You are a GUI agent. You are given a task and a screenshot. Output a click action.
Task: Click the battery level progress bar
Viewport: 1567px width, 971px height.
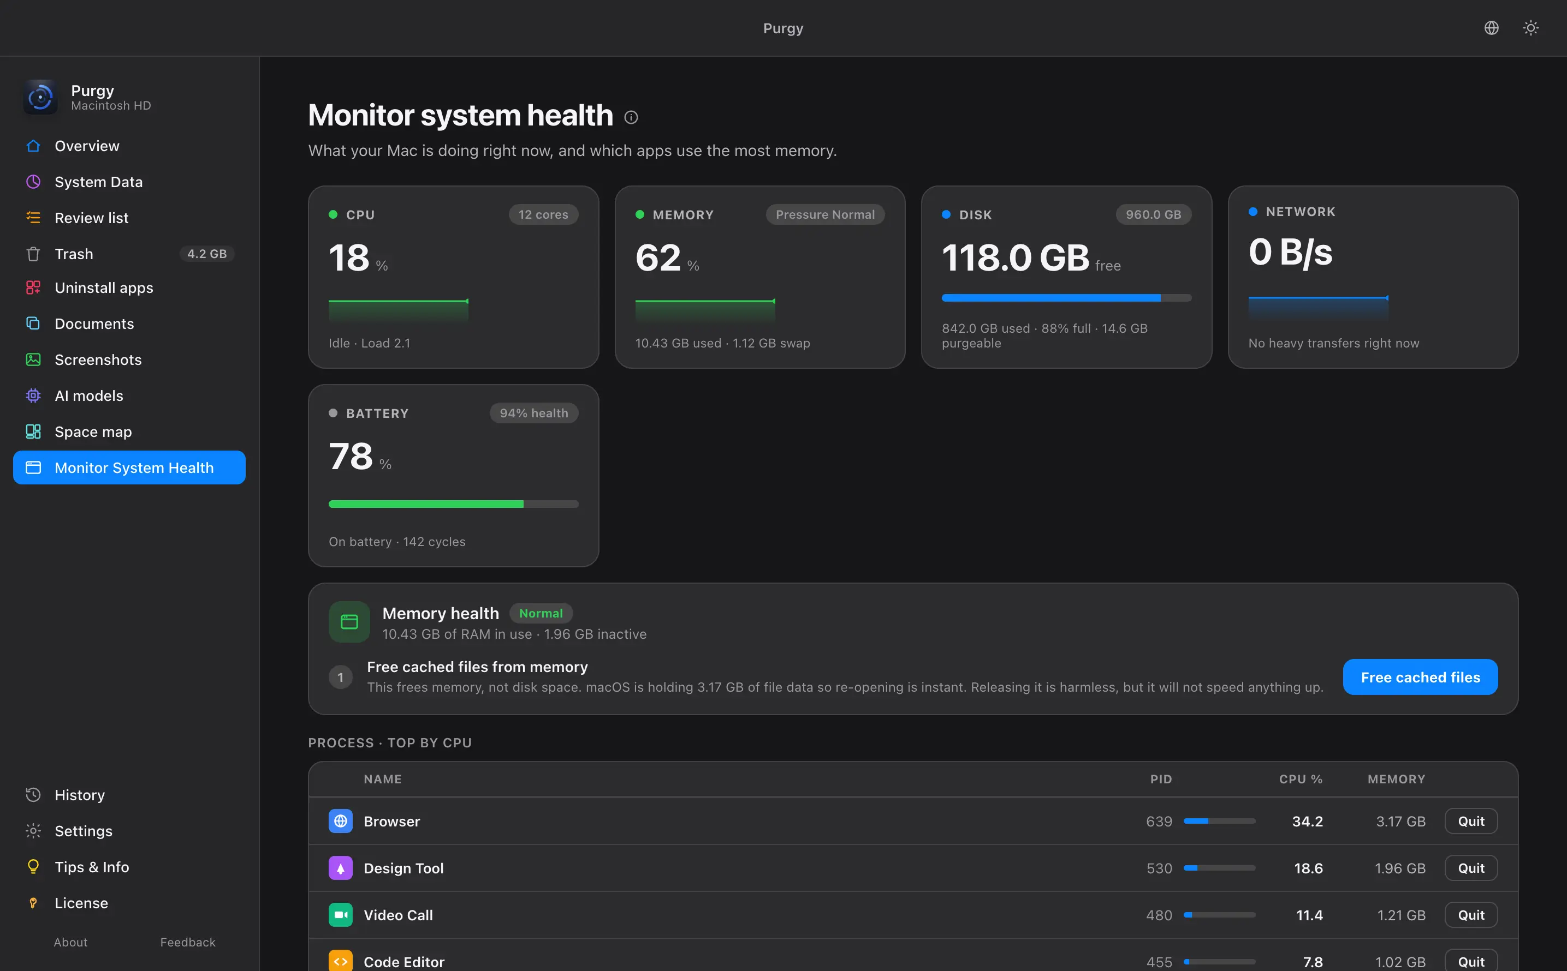click(453, 504)
